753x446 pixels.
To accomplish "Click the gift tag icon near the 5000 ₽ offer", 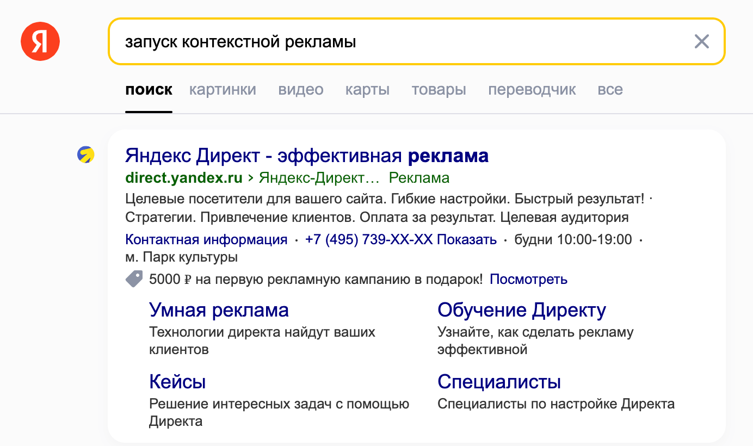I will (133, 278).
